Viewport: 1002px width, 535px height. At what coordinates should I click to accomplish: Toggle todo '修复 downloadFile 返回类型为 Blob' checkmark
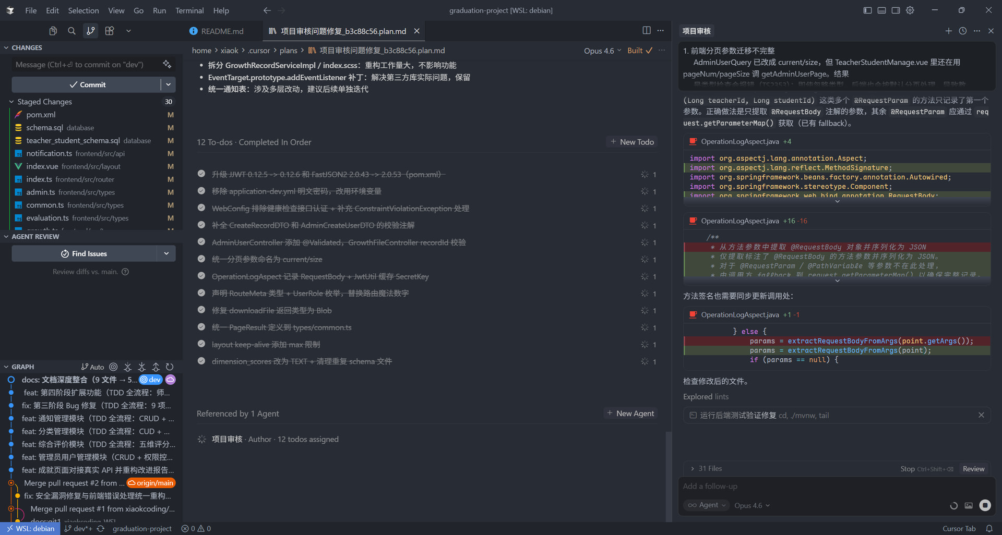[201, 310]
